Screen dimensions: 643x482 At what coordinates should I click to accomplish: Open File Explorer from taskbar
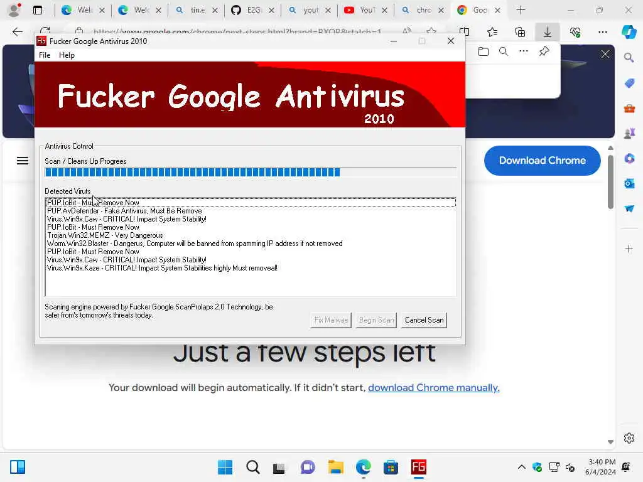coord(335,467)
